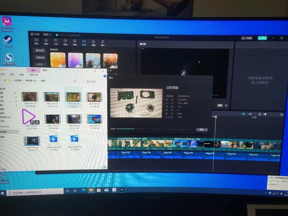Open the Audio tab icon
The width and height of the screenshot is (288, 216).
tap(46, 42)
